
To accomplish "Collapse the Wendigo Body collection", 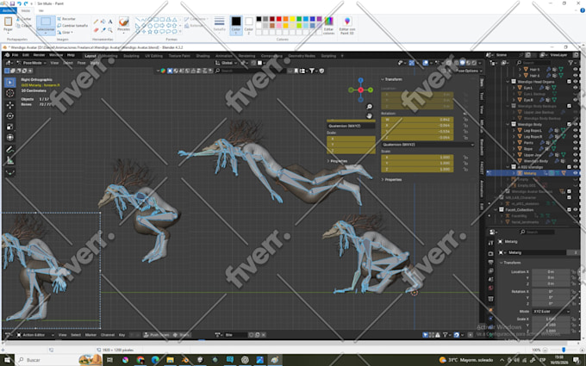I will [508, 124].
